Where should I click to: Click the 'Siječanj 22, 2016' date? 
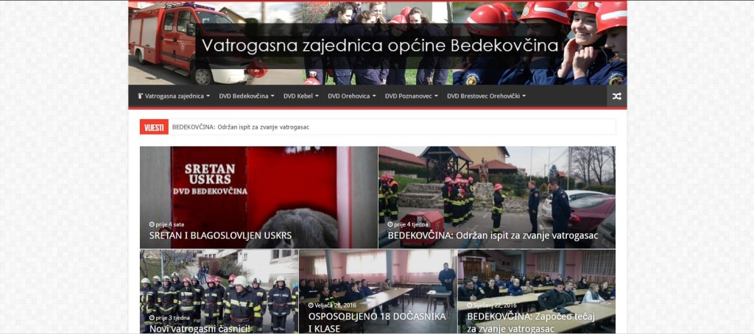pyautogui.click(x=495, y=305)
